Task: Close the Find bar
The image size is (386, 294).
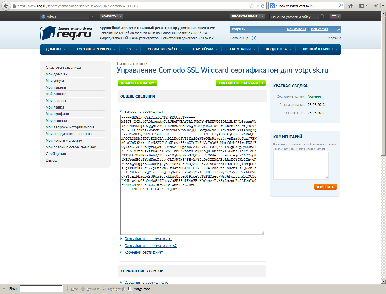Action: [x=4, y=289]
